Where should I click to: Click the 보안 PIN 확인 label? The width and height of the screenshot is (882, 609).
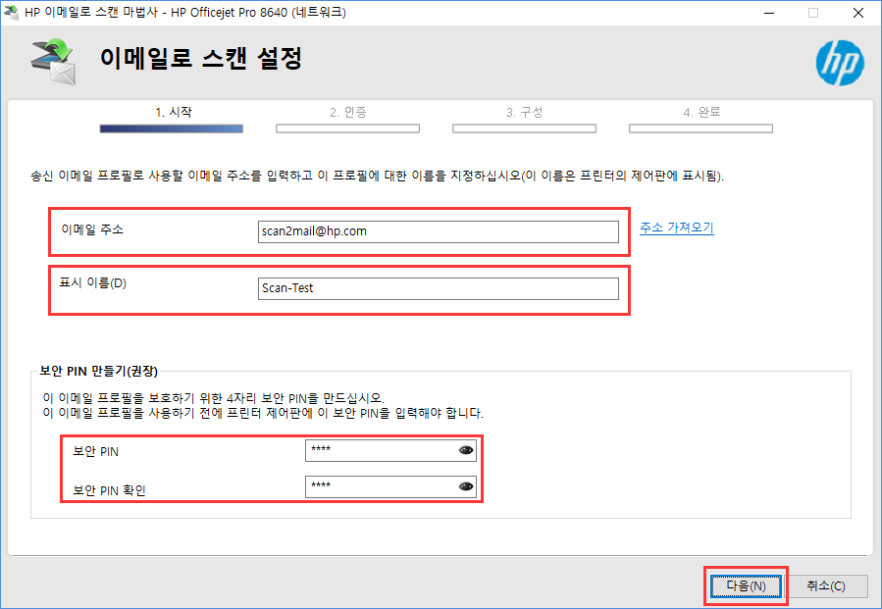click(x=109, y=490)
